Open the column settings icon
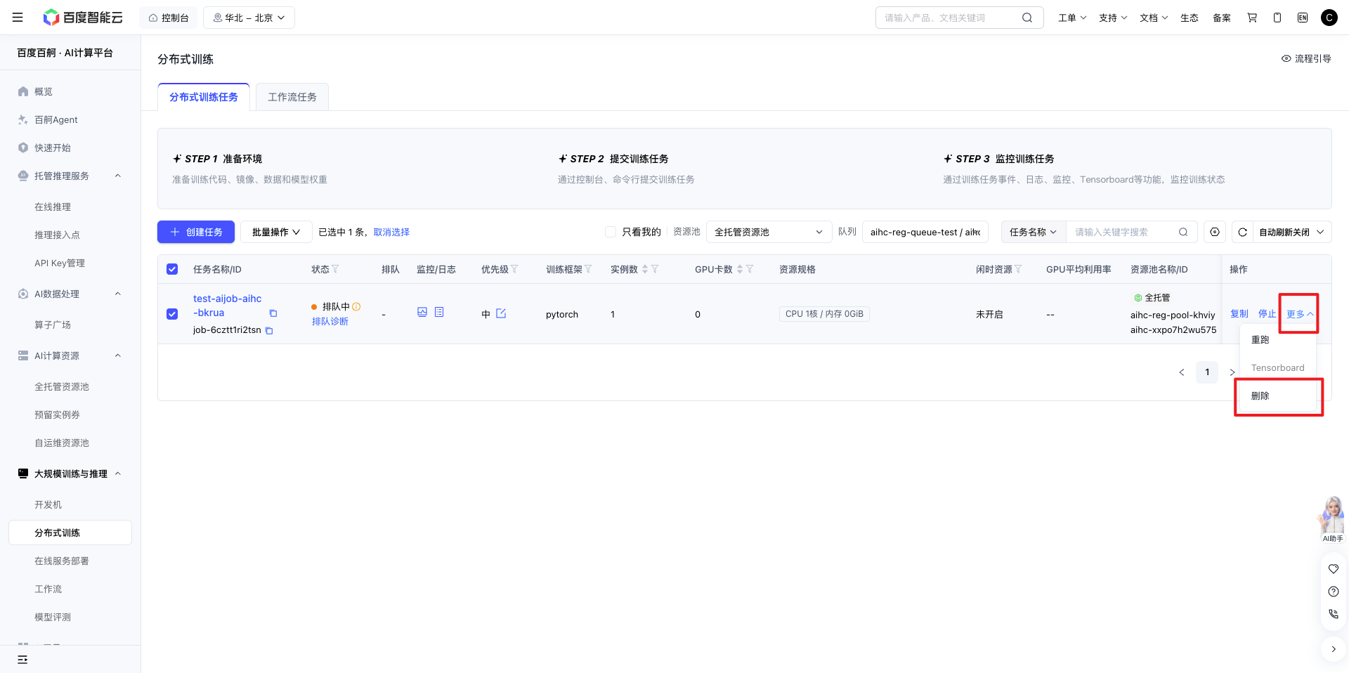Screen dimensions: 1349x673 click(x=1215, y=232)
